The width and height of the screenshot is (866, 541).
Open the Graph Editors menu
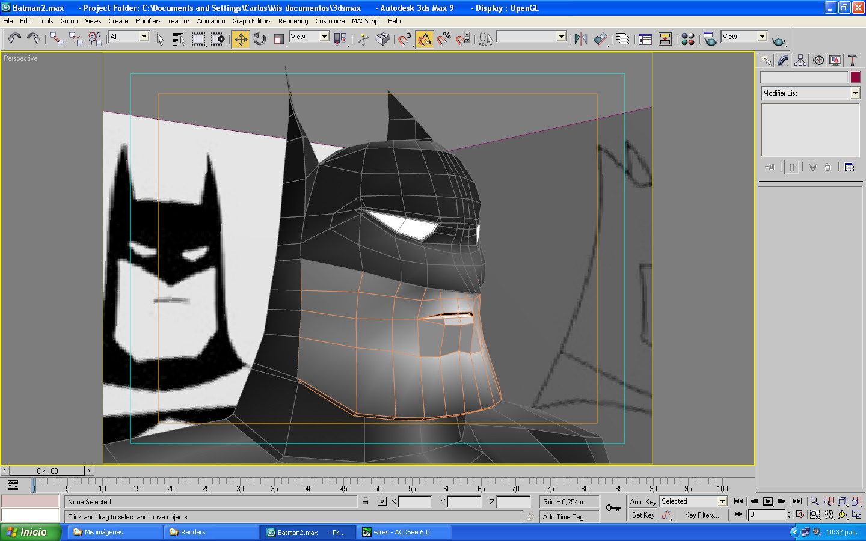[x=251, y=21]
